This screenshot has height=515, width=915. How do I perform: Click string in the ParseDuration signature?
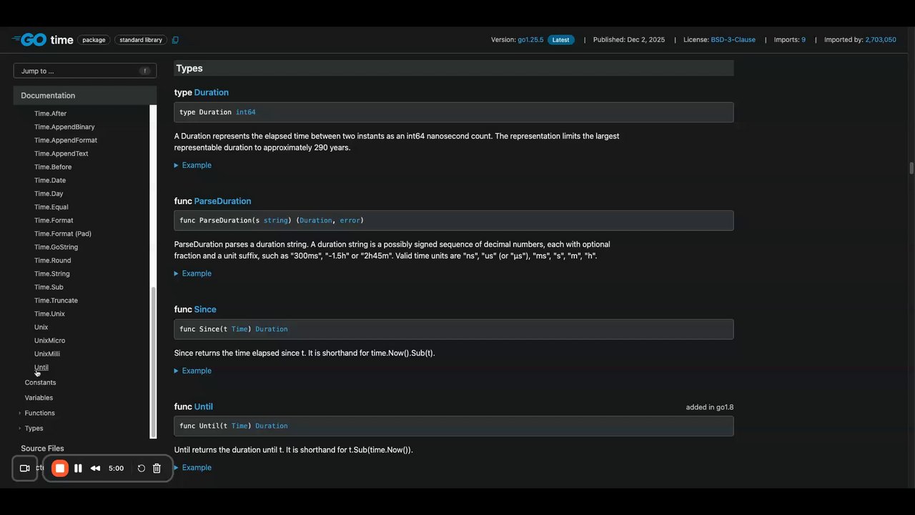click(276, 220)
